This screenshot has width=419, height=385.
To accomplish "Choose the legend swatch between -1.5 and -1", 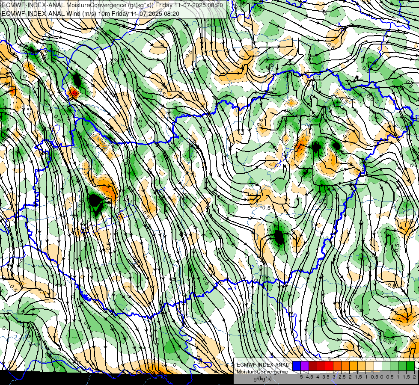I will tap(362, 366).
